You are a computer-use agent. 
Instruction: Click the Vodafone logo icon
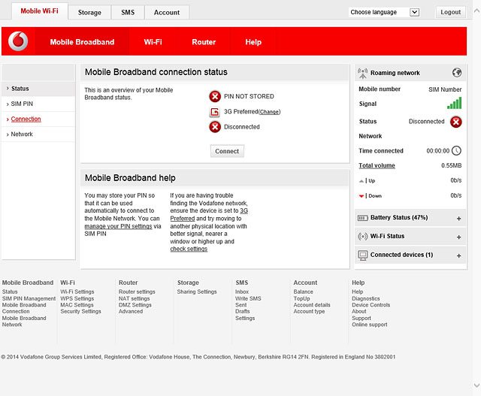[18, 41]
